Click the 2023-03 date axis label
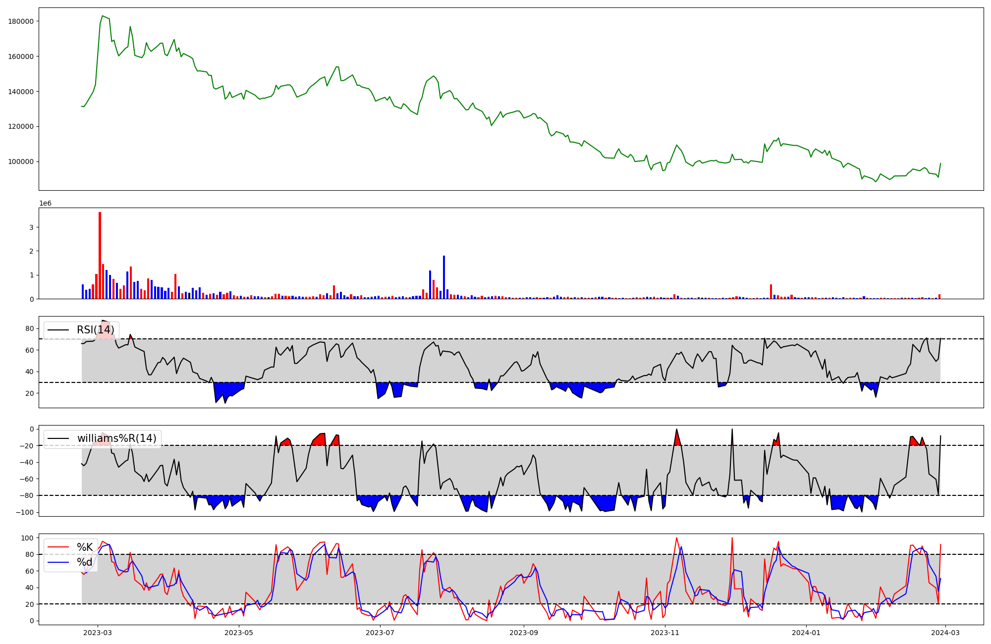The image size is (991, 644). click(98, 632)
